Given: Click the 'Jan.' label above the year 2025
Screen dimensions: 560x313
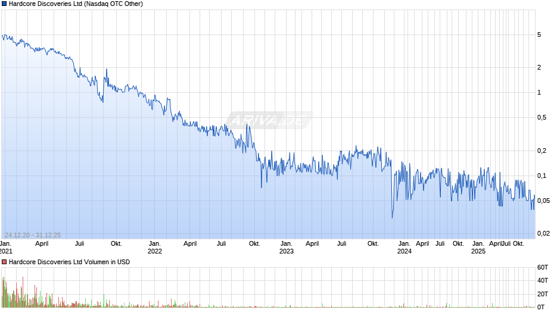Looking at the screenshot, I should pyautogui.click(x=478, y=244).
